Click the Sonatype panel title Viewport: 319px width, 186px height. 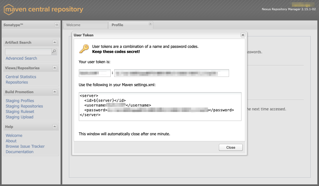[x=13, y=25]
